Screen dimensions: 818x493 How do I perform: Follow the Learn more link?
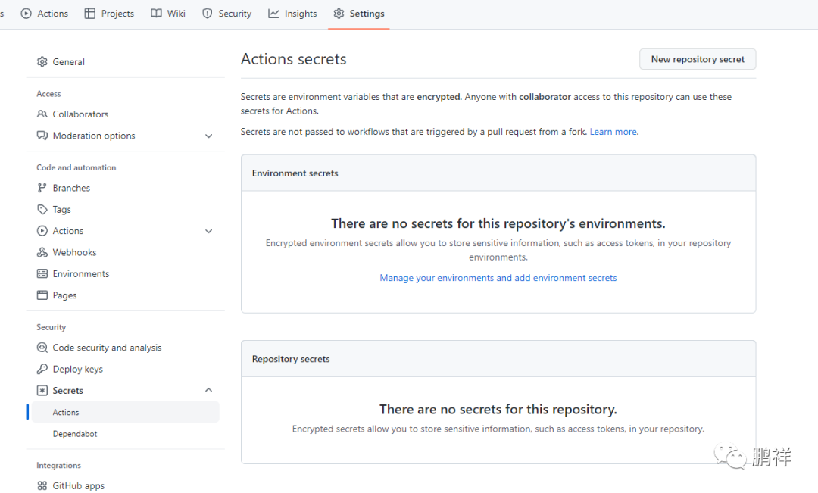click(613, 132)
